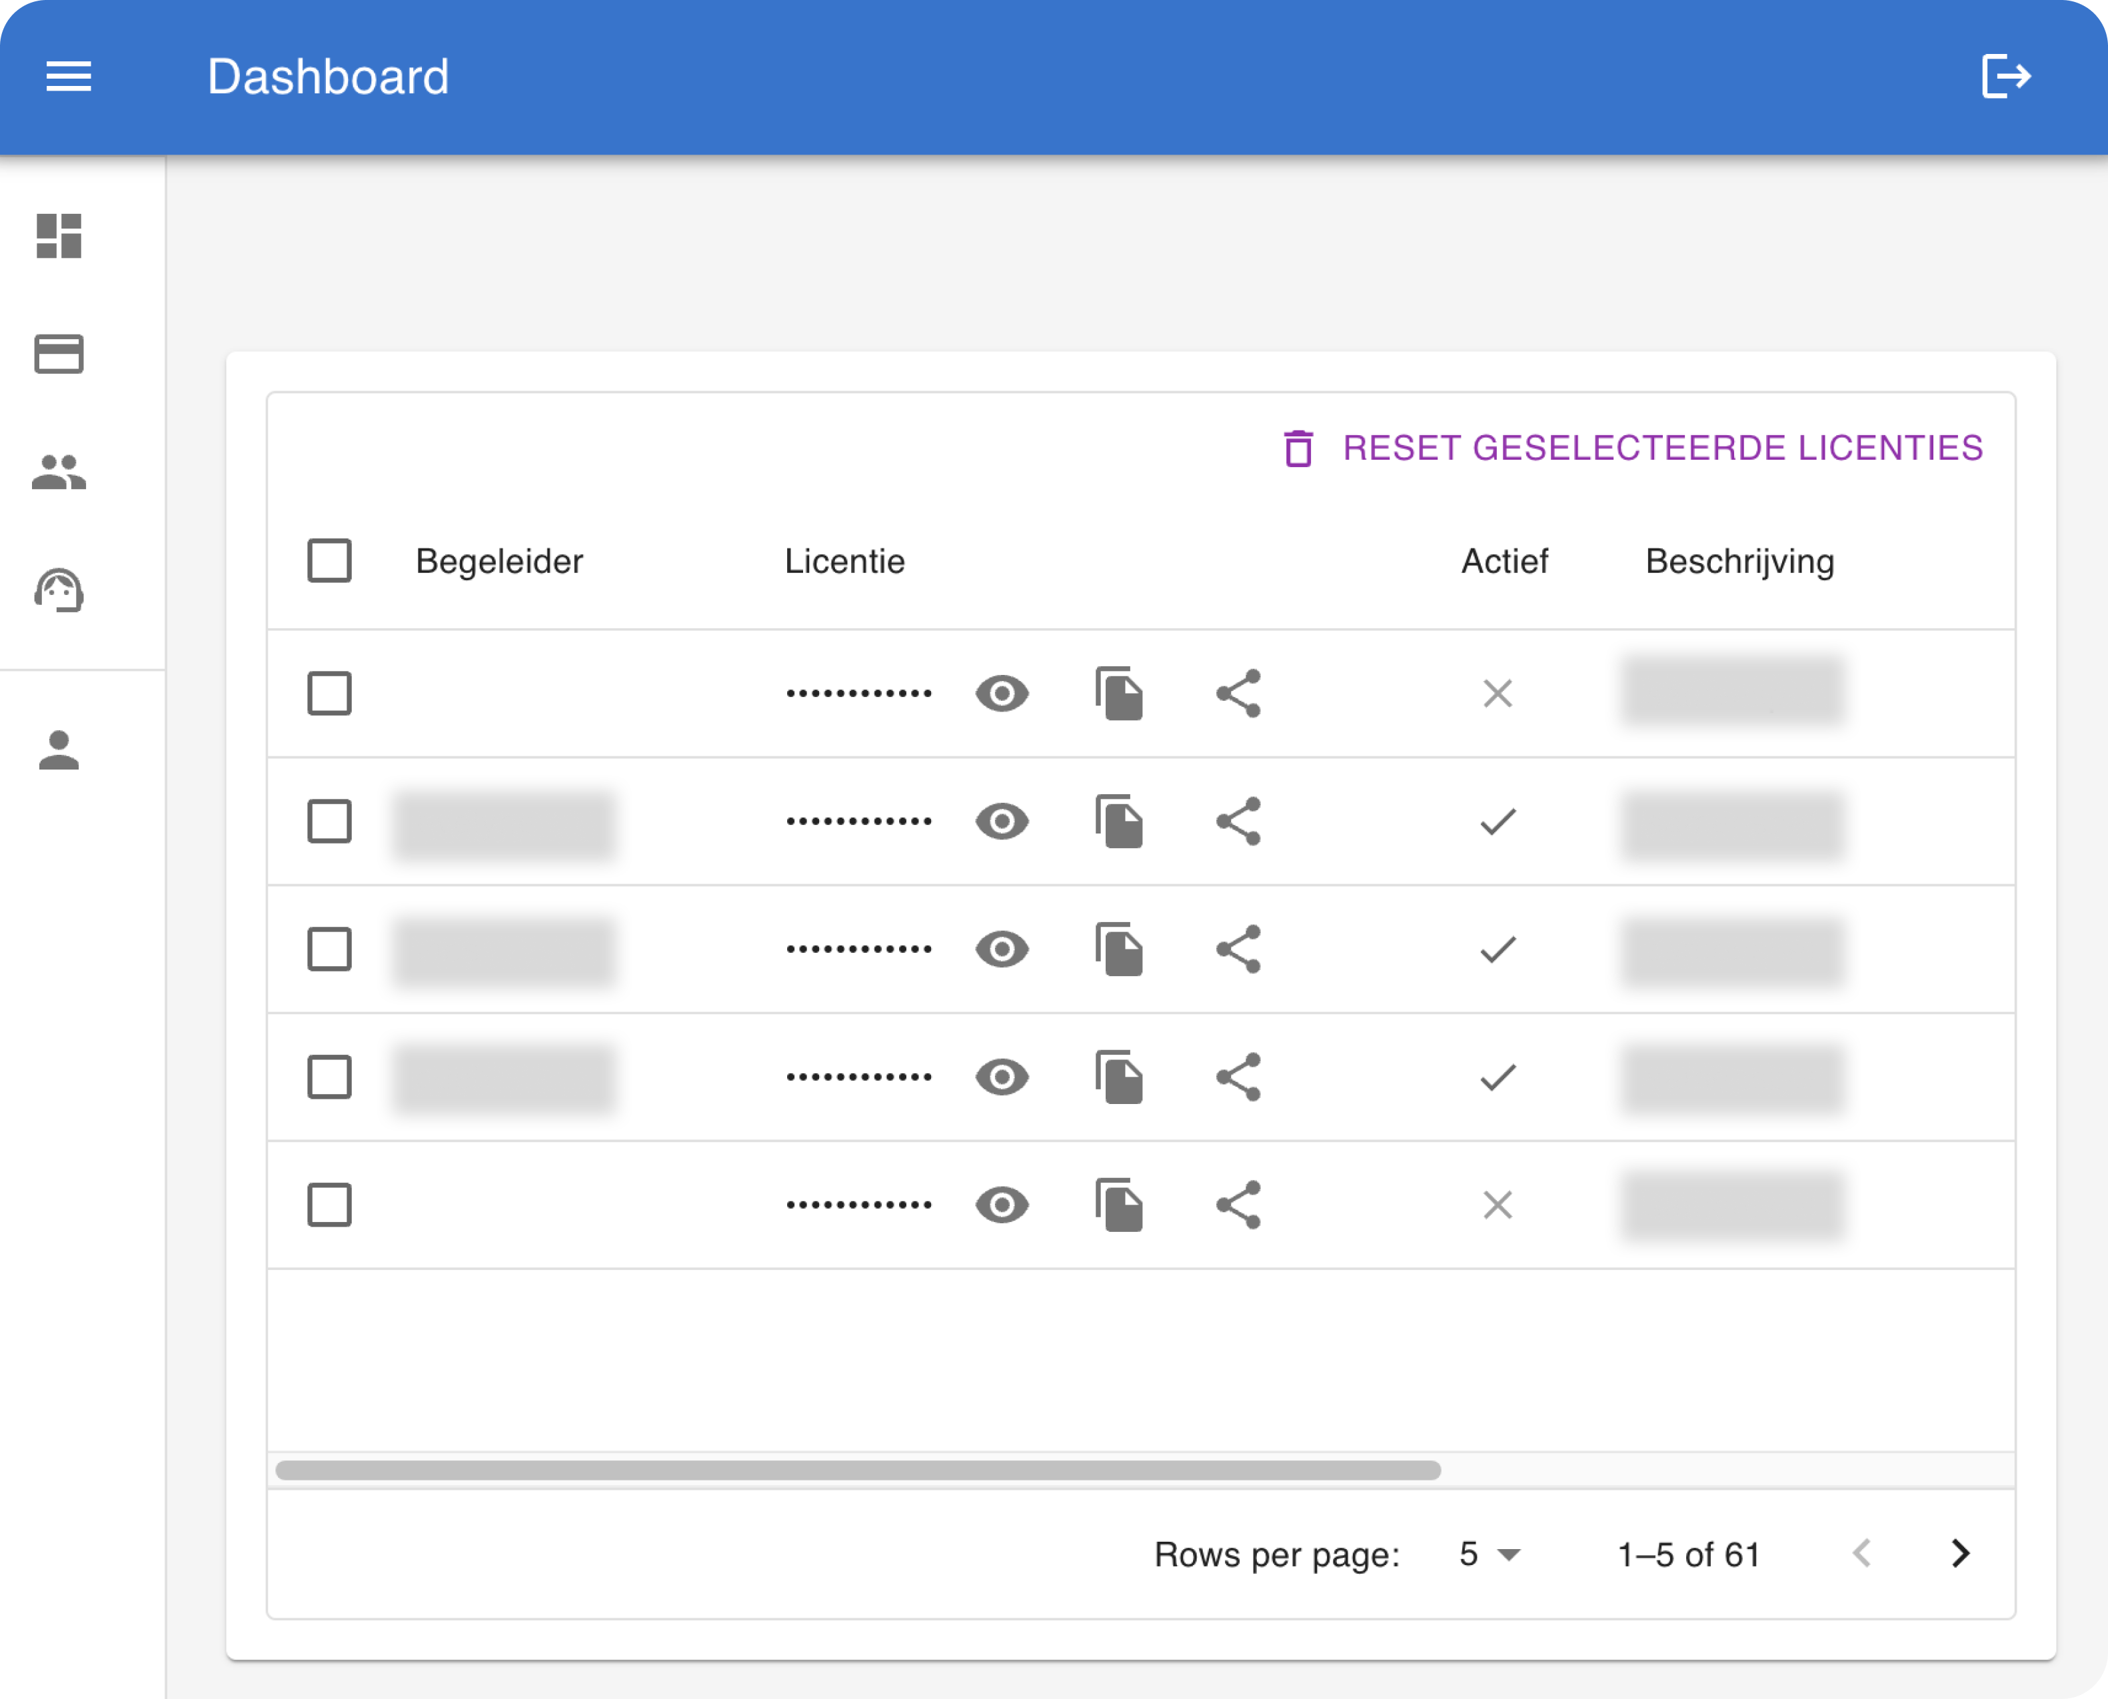Select the checkbox of the last row

[x=330, y=1206]
